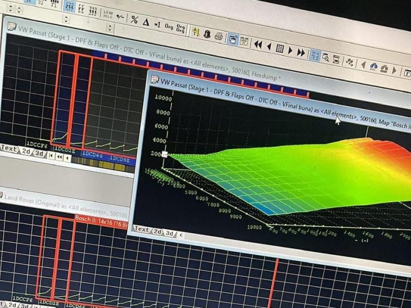411x308 pixels.
Task: Click the blue binoculars find icon
Action: tap(374, 66)
